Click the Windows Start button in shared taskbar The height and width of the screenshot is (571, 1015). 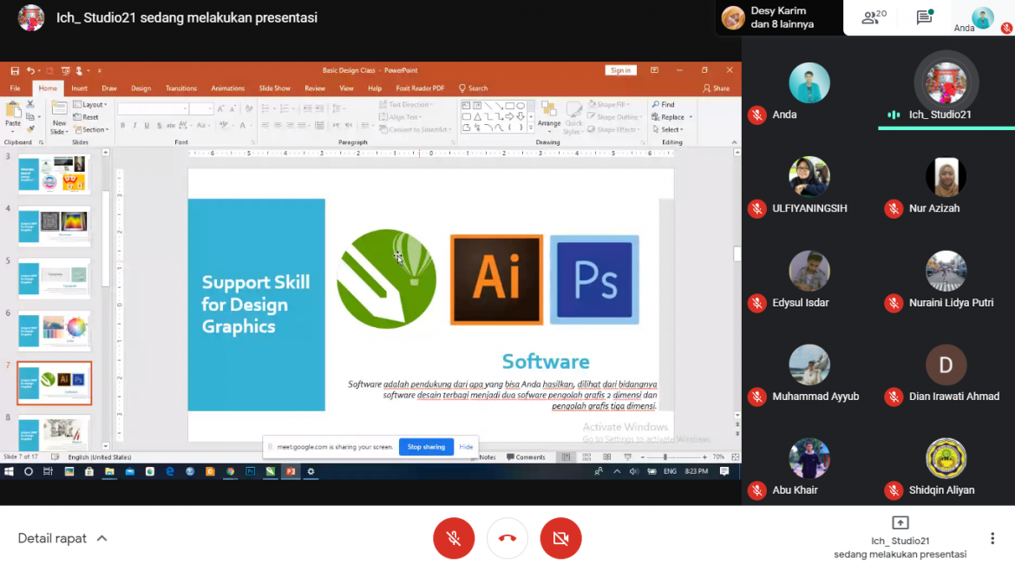pyautogui.click(x=10, y=471)
